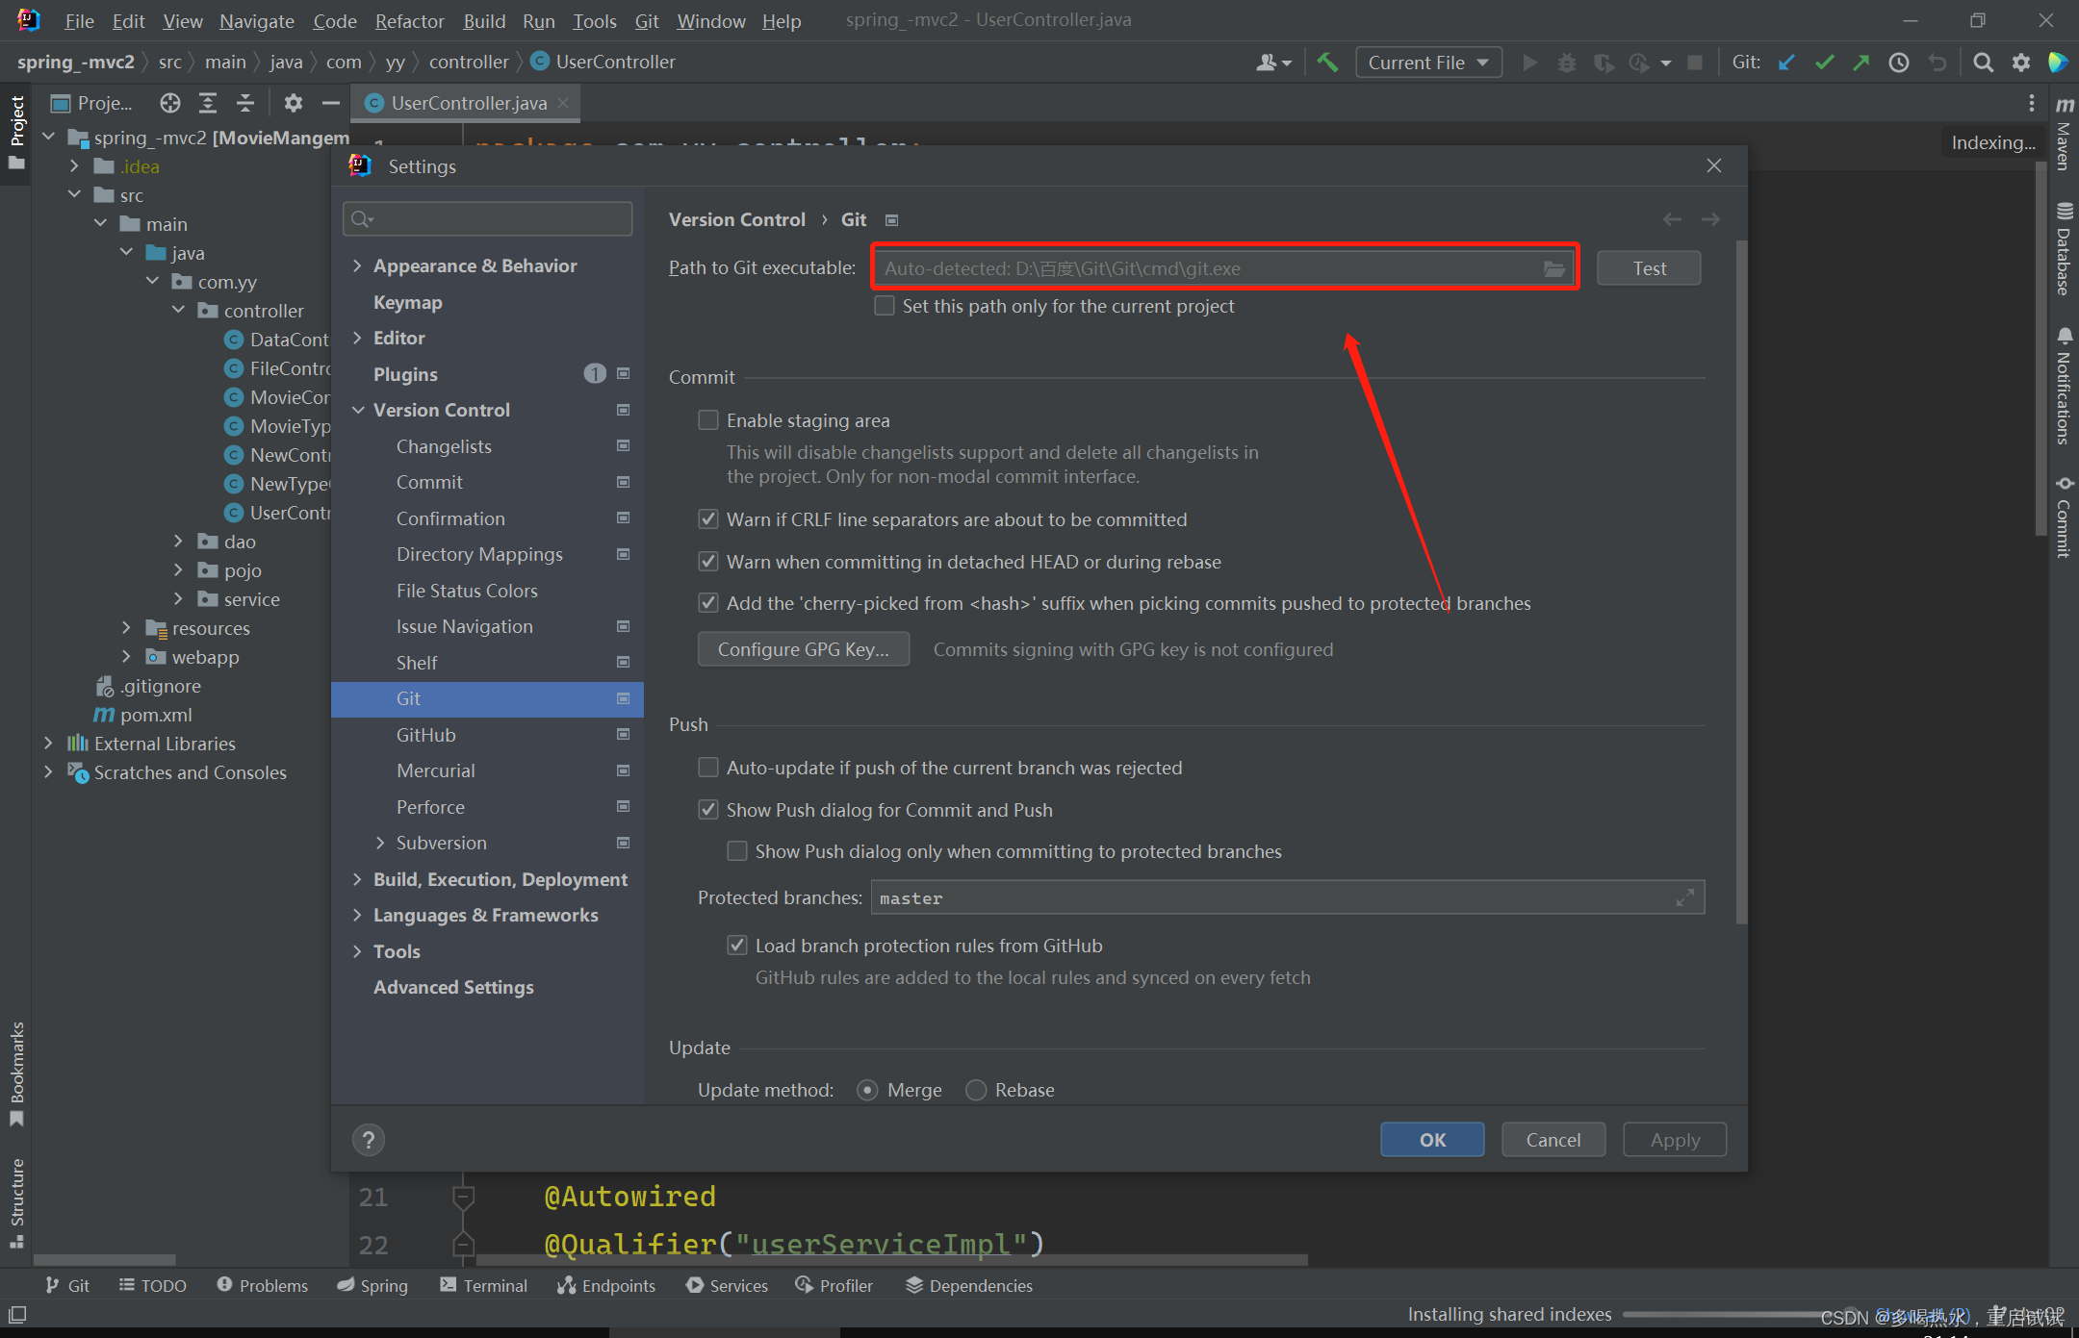Screen dimensions: 2079x1338
Task: Click the Run triangle icon
Action: tap(1529, 63)
